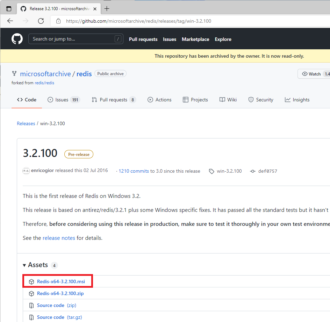
Task: Click the browser forward arrow
Action: coord(26,21)
